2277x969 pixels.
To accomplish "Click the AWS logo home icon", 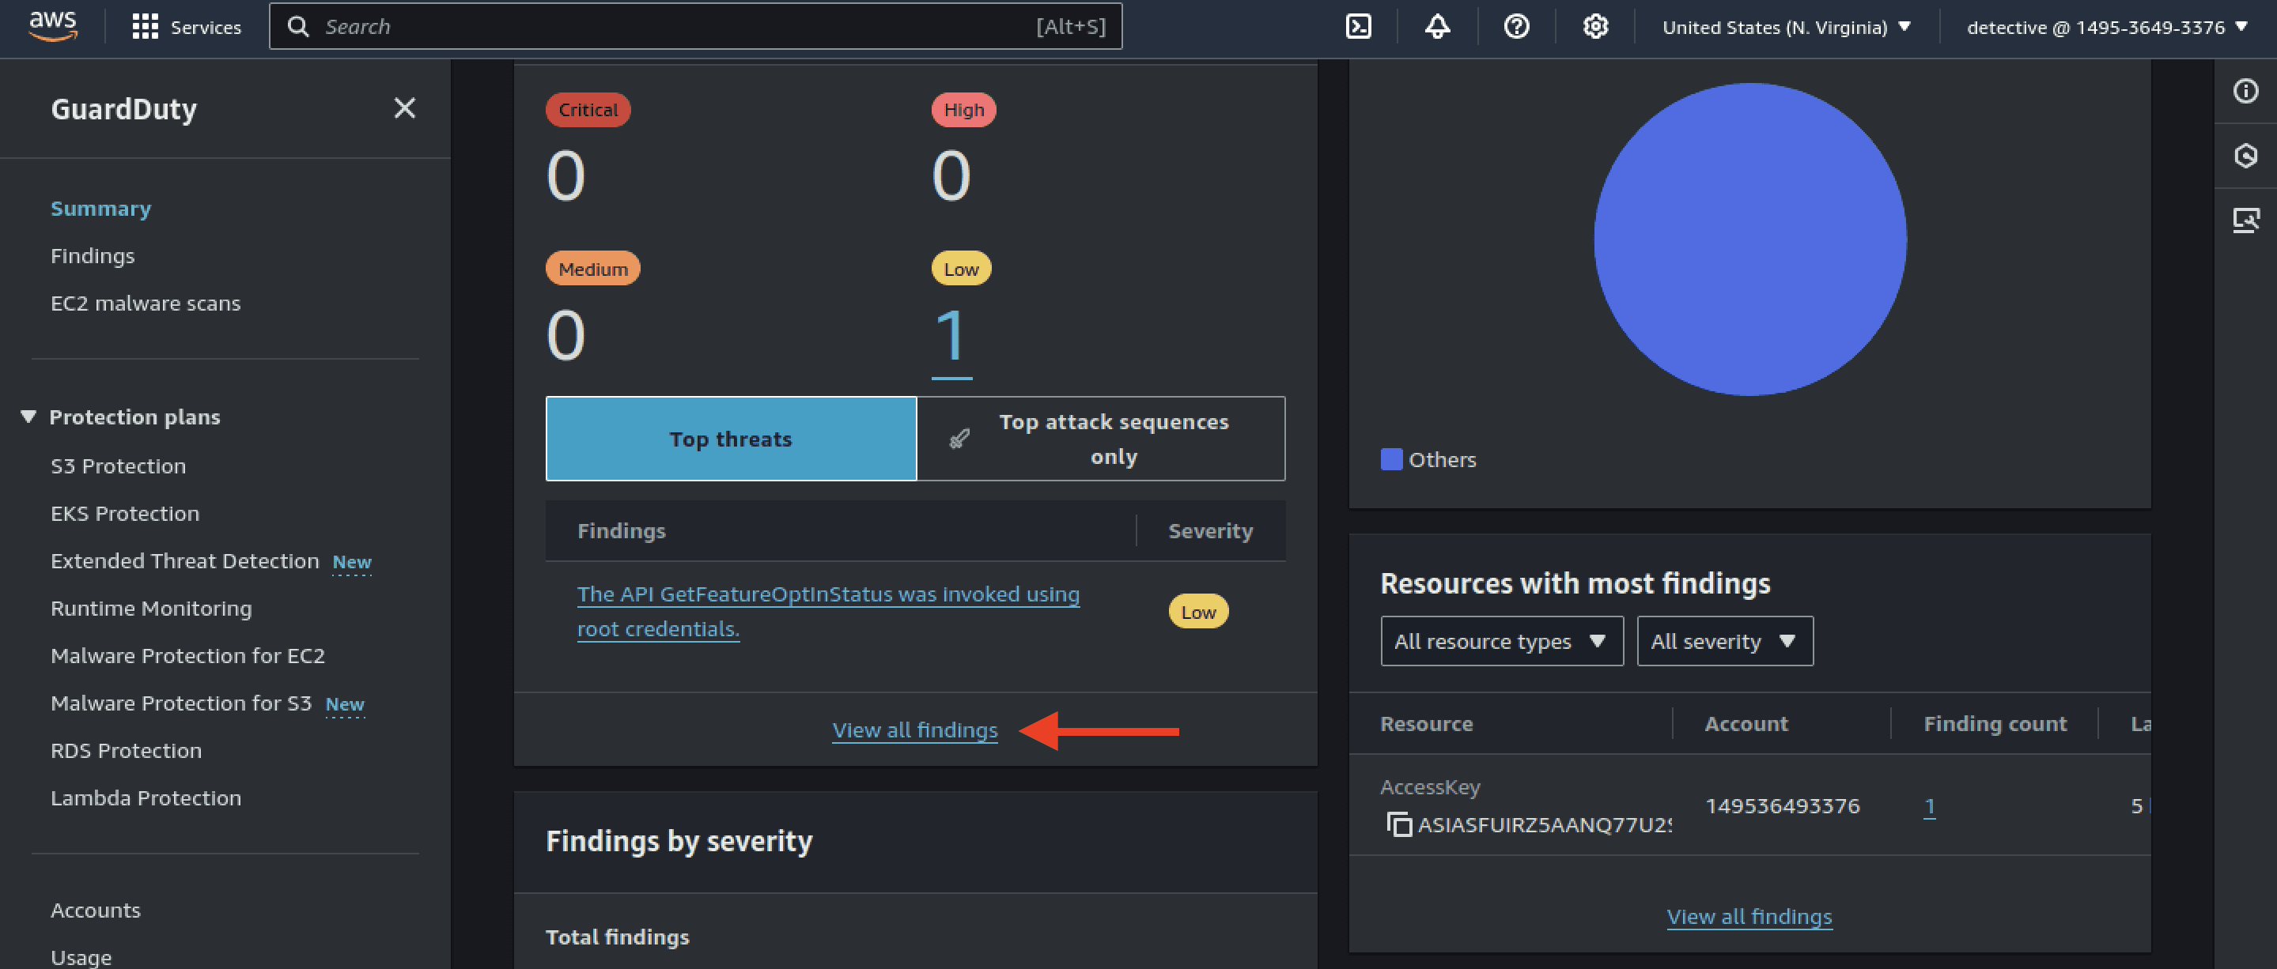I will coord(53,27).
